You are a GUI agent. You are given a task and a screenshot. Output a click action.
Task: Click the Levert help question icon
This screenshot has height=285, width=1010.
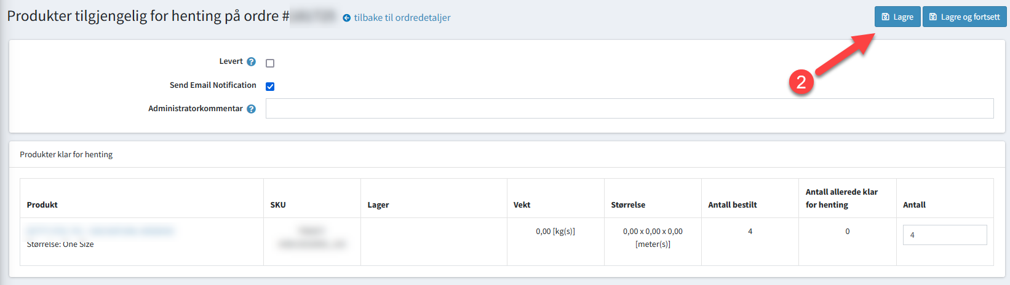coord(251,61)
